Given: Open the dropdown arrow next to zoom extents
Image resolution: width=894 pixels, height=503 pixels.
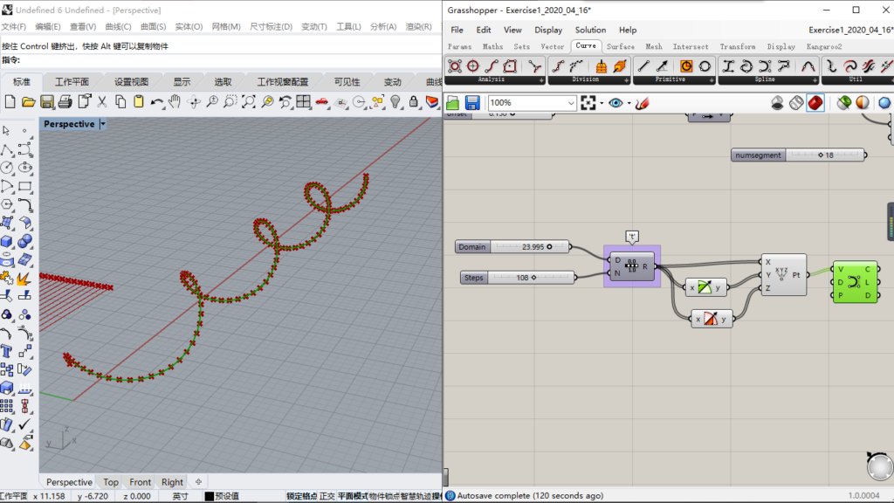Looking at the screenshot, I should point(602,103).
